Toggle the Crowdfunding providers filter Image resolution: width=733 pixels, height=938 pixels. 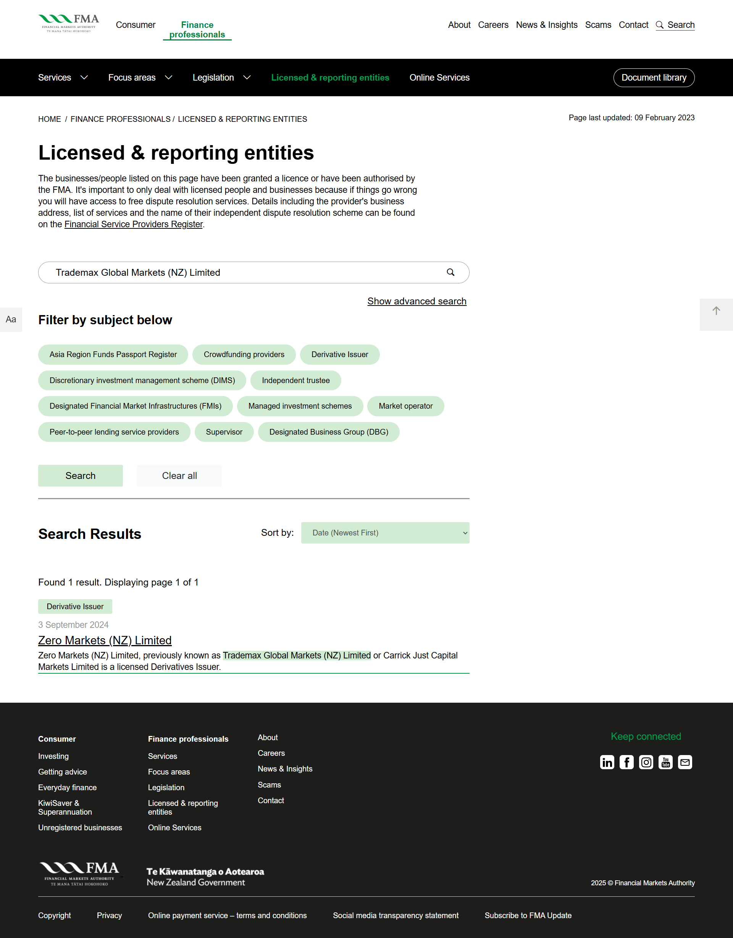[x=244, y=354]
